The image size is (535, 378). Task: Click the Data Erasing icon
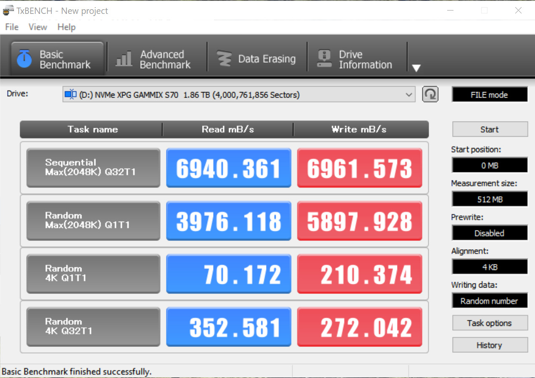pos(224,59)
